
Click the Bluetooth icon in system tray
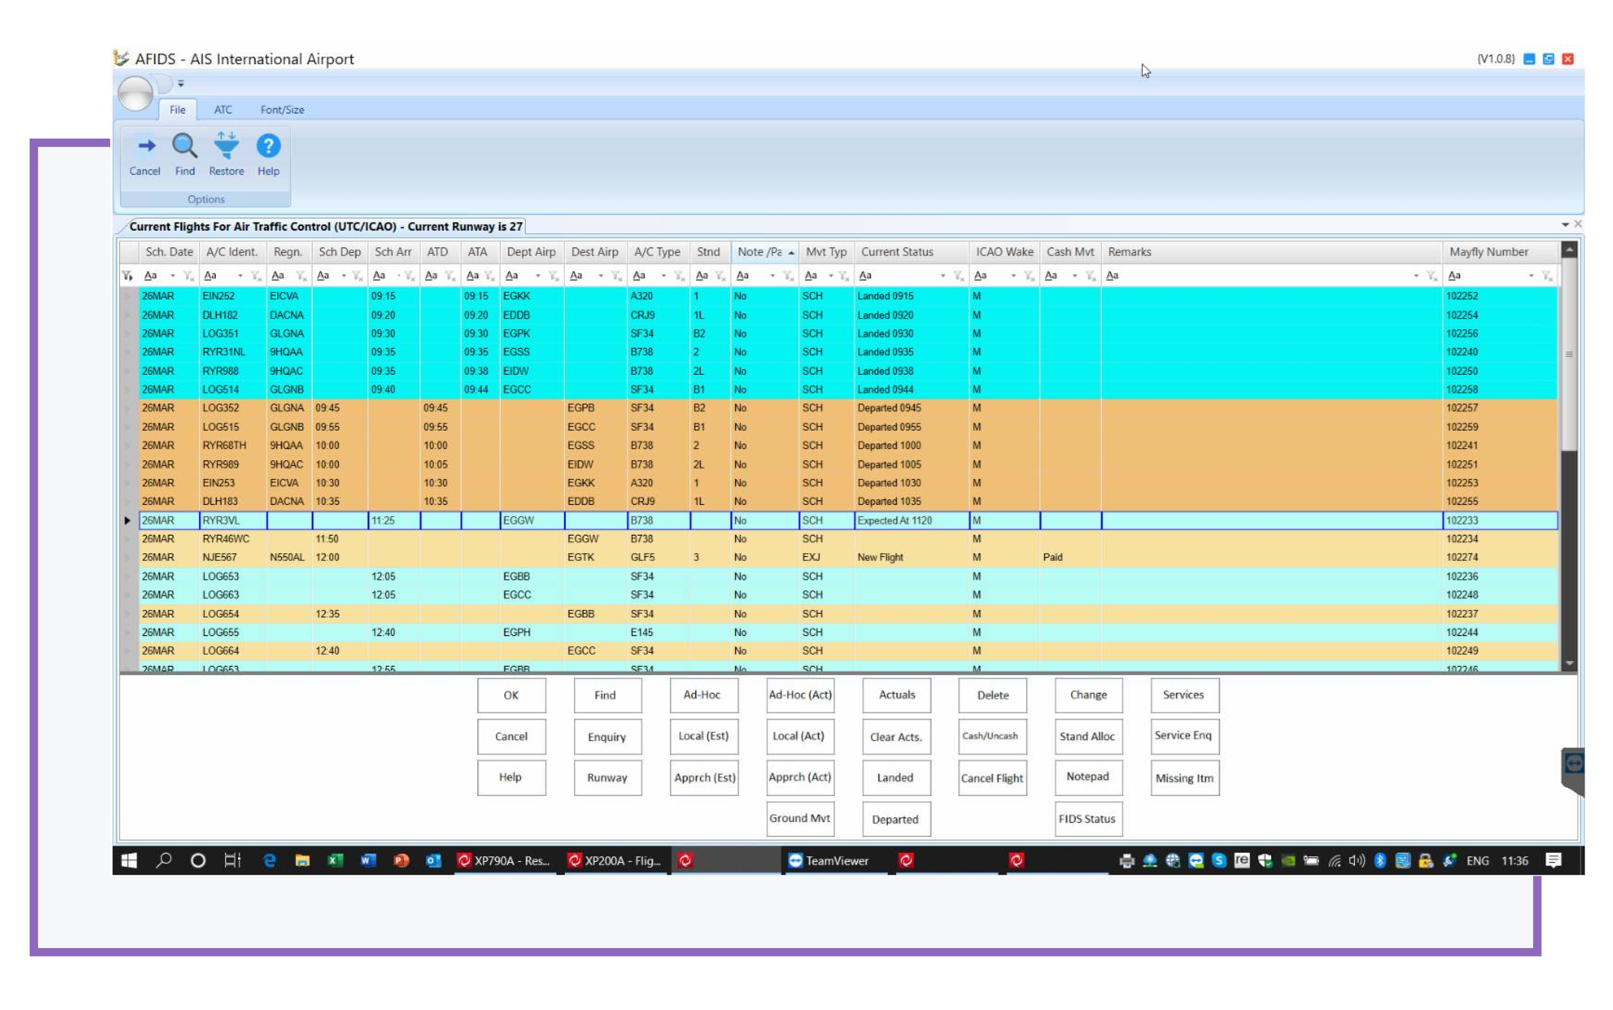point(1380,860)
